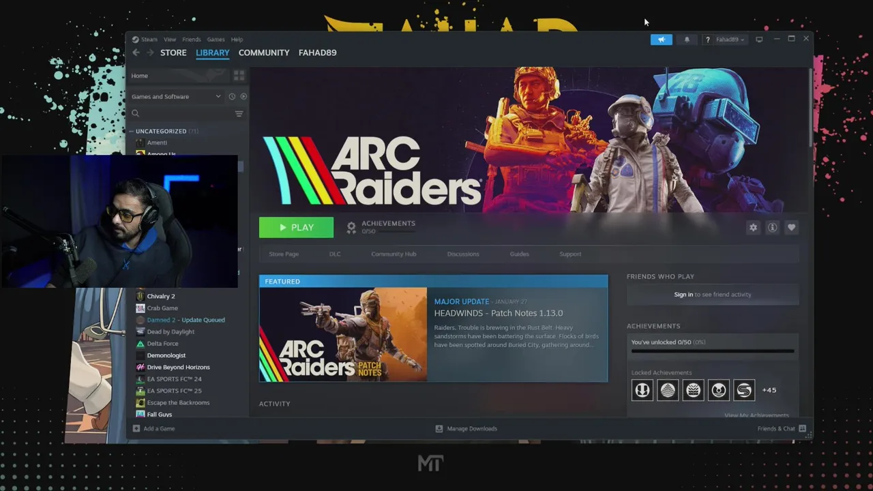
Task: Click the Chivalry 2 game icon
Action: (140, 296)
